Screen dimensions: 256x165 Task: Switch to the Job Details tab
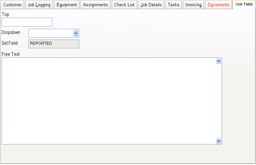[x=151, y=5]
